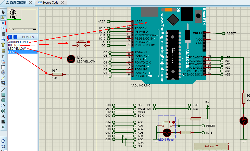The image size is (250, 151).
Task: Toggle the red actuator on upper push button
Action: [88, 42]
